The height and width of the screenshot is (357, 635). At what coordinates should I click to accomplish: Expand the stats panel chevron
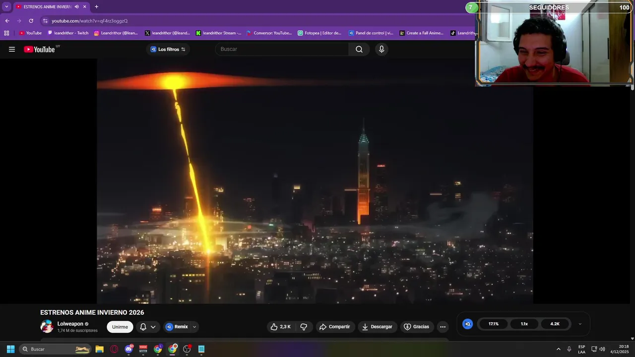[580, 324]
